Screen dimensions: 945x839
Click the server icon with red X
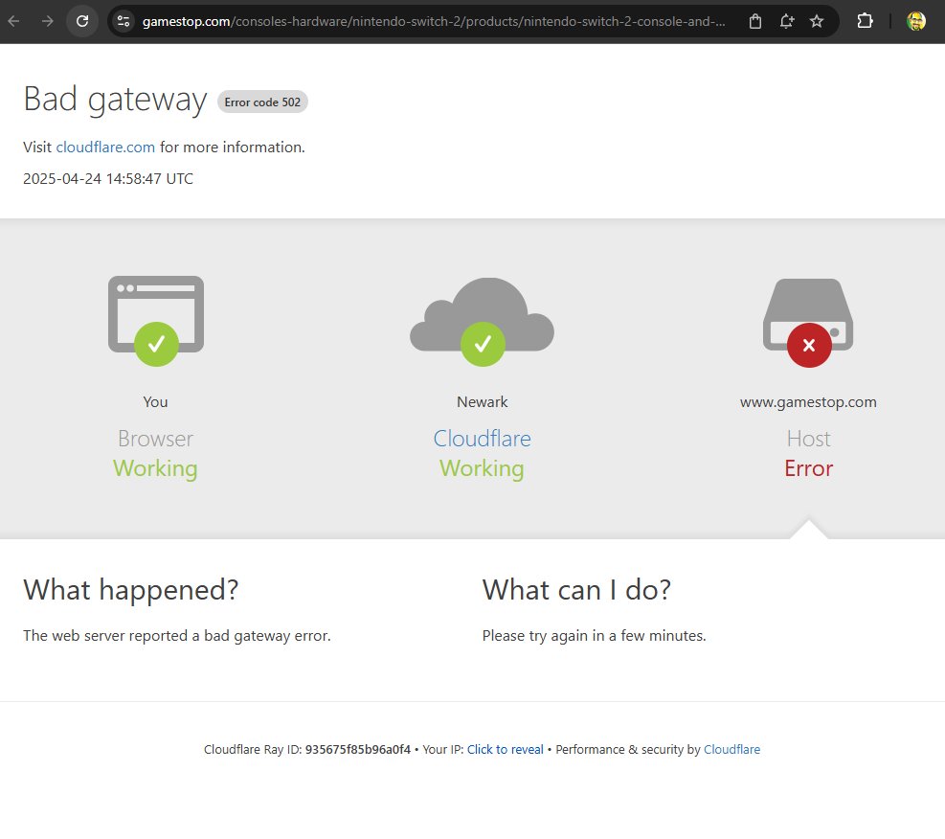pyautogui.click(x=808, y=323)
